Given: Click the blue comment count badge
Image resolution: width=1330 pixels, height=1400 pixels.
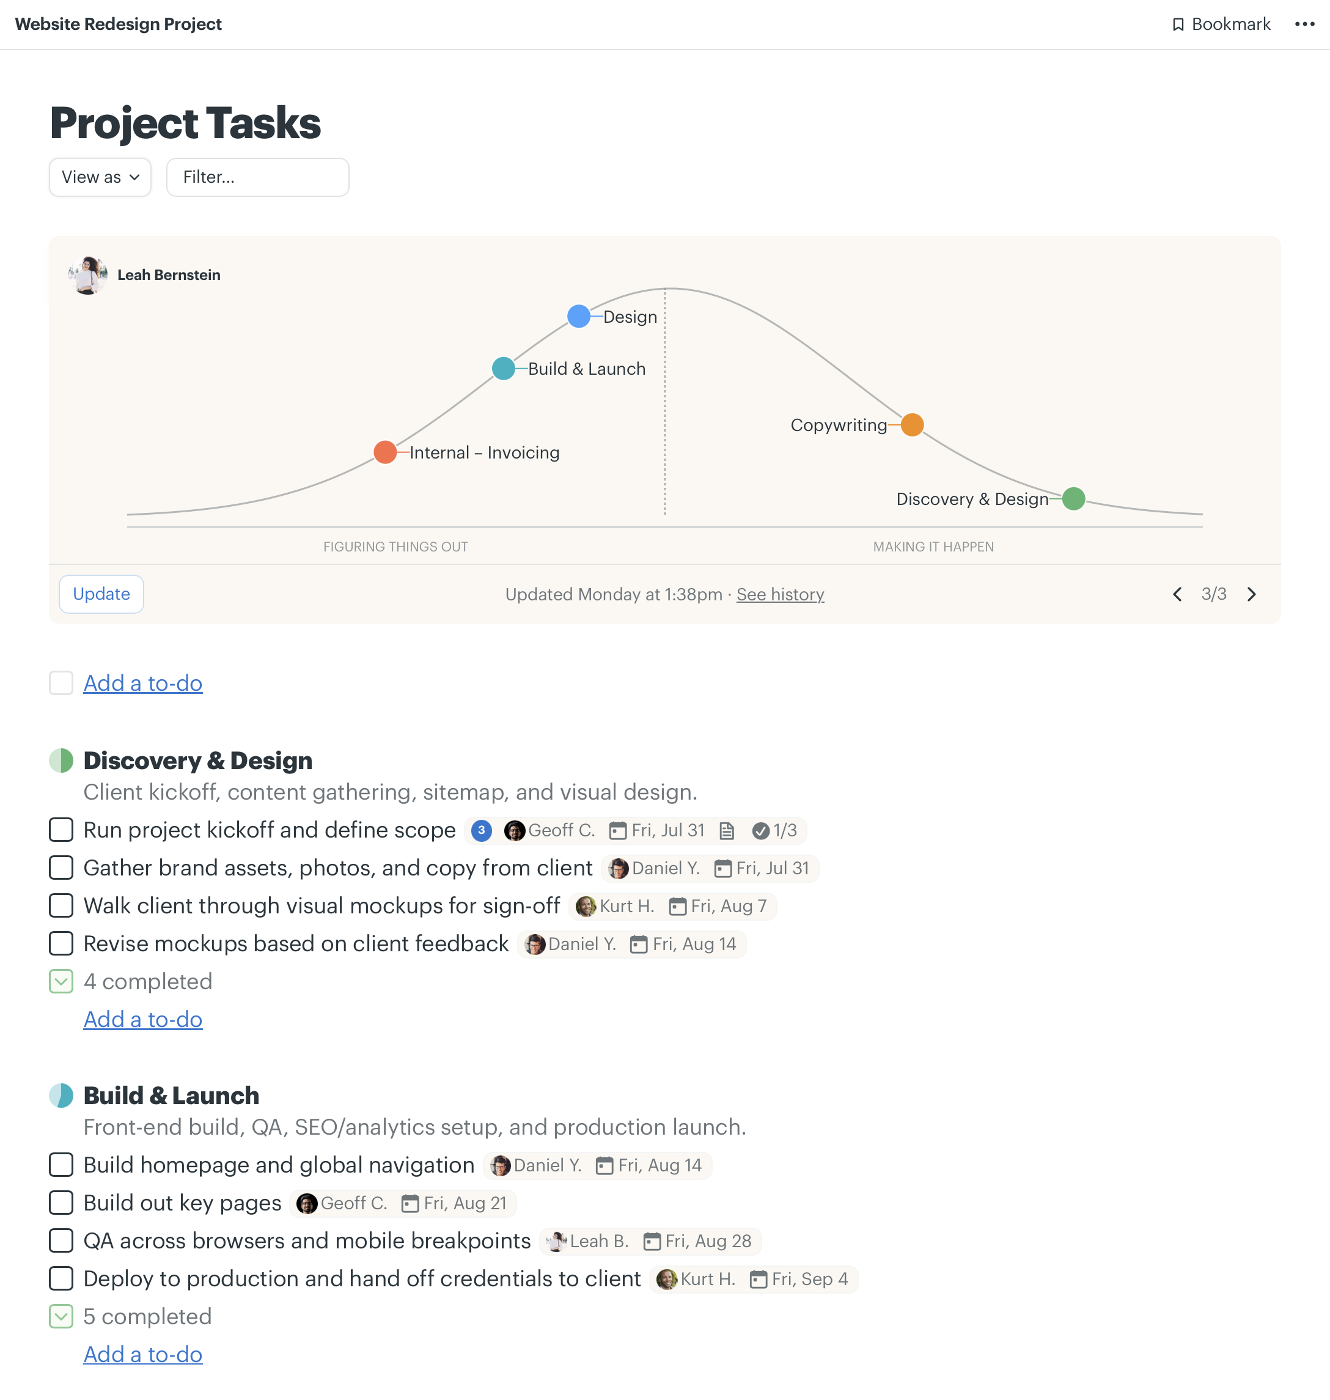Looking at the screenshot, I should coord(482,830).
